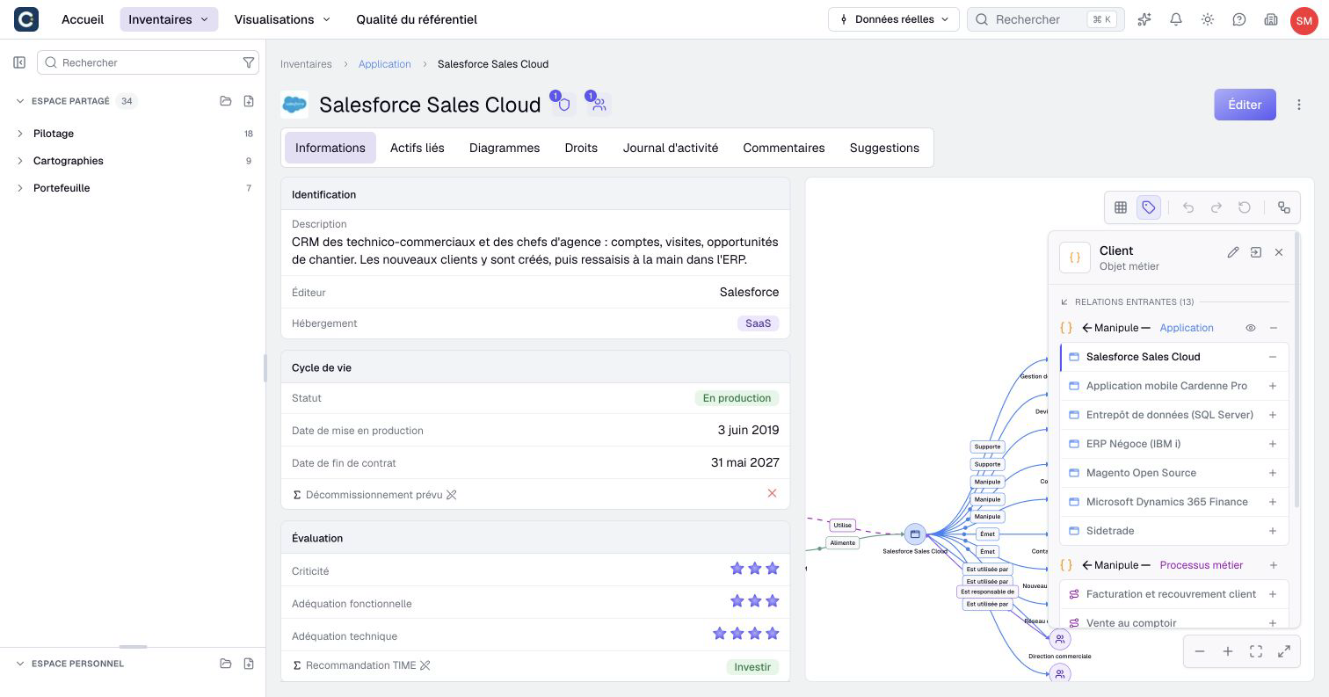
Task: Open the Données réelles dropdown
Action: [893, 19]
